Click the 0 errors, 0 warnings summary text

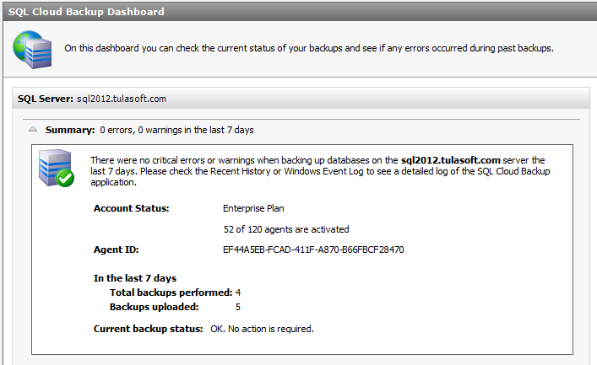point(177,130)
